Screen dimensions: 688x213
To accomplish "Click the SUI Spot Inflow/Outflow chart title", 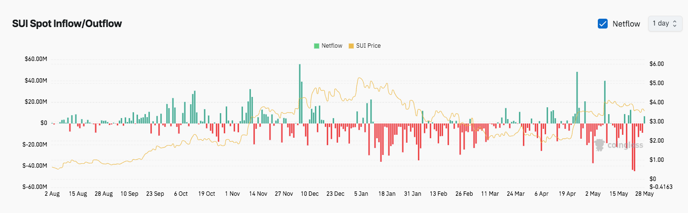I will pyautogui.click(x=67, y=24).
